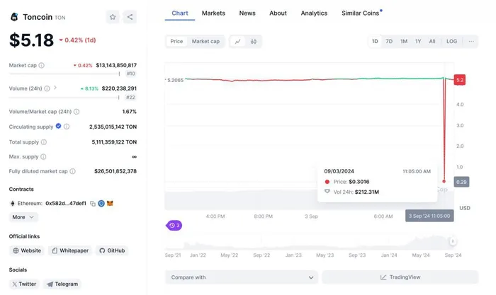Viewport: 496px width, 295px height.
Task: Select the Price chart toggle
Action: coord(176,41)
